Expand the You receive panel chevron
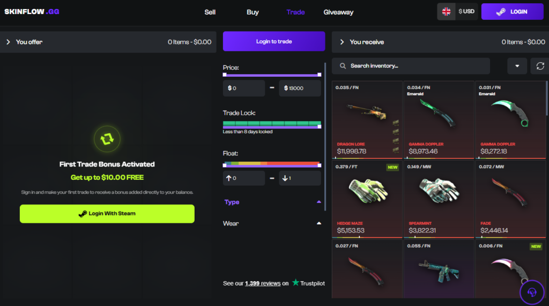 (x=342, y=42)
